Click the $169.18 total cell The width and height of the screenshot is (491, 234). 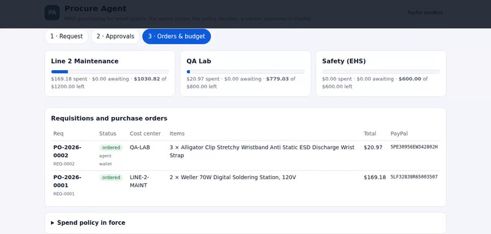[375, 177]
